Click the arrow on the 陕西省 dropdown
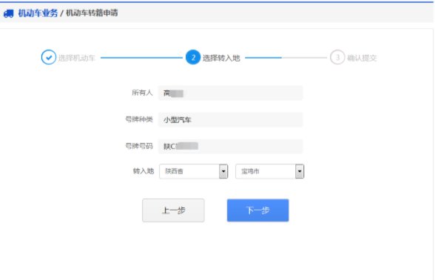Screen dimensions: 435x280 [x=223, y=171]
